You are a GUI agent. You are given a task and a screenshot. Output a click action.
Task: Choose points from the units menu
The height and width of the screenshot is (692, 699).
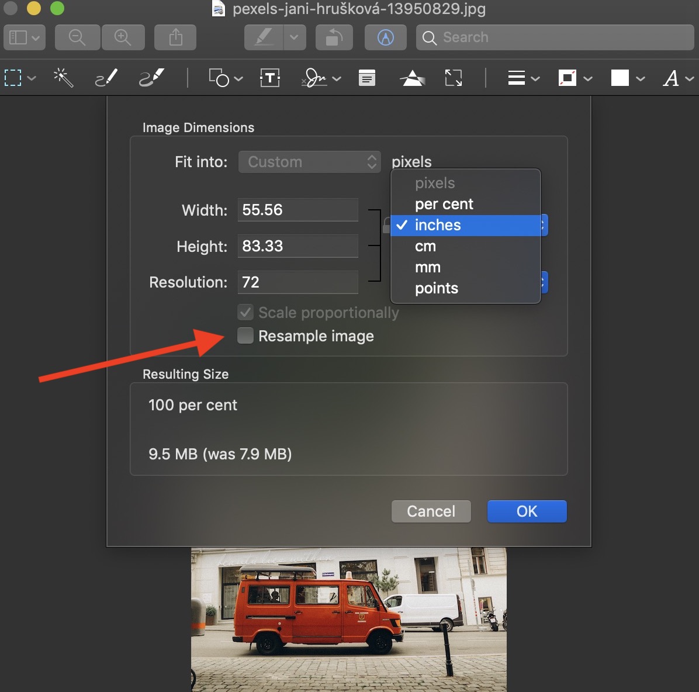coord(465,288)
